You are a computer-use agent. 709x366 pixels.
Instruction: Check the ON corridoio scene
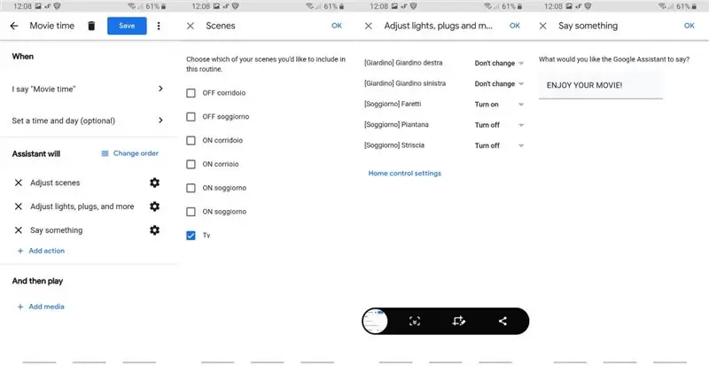click(191, 141)
